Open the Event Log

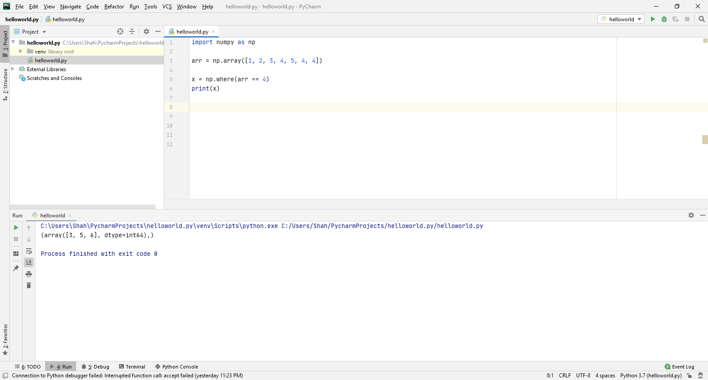tap(679, 366)
